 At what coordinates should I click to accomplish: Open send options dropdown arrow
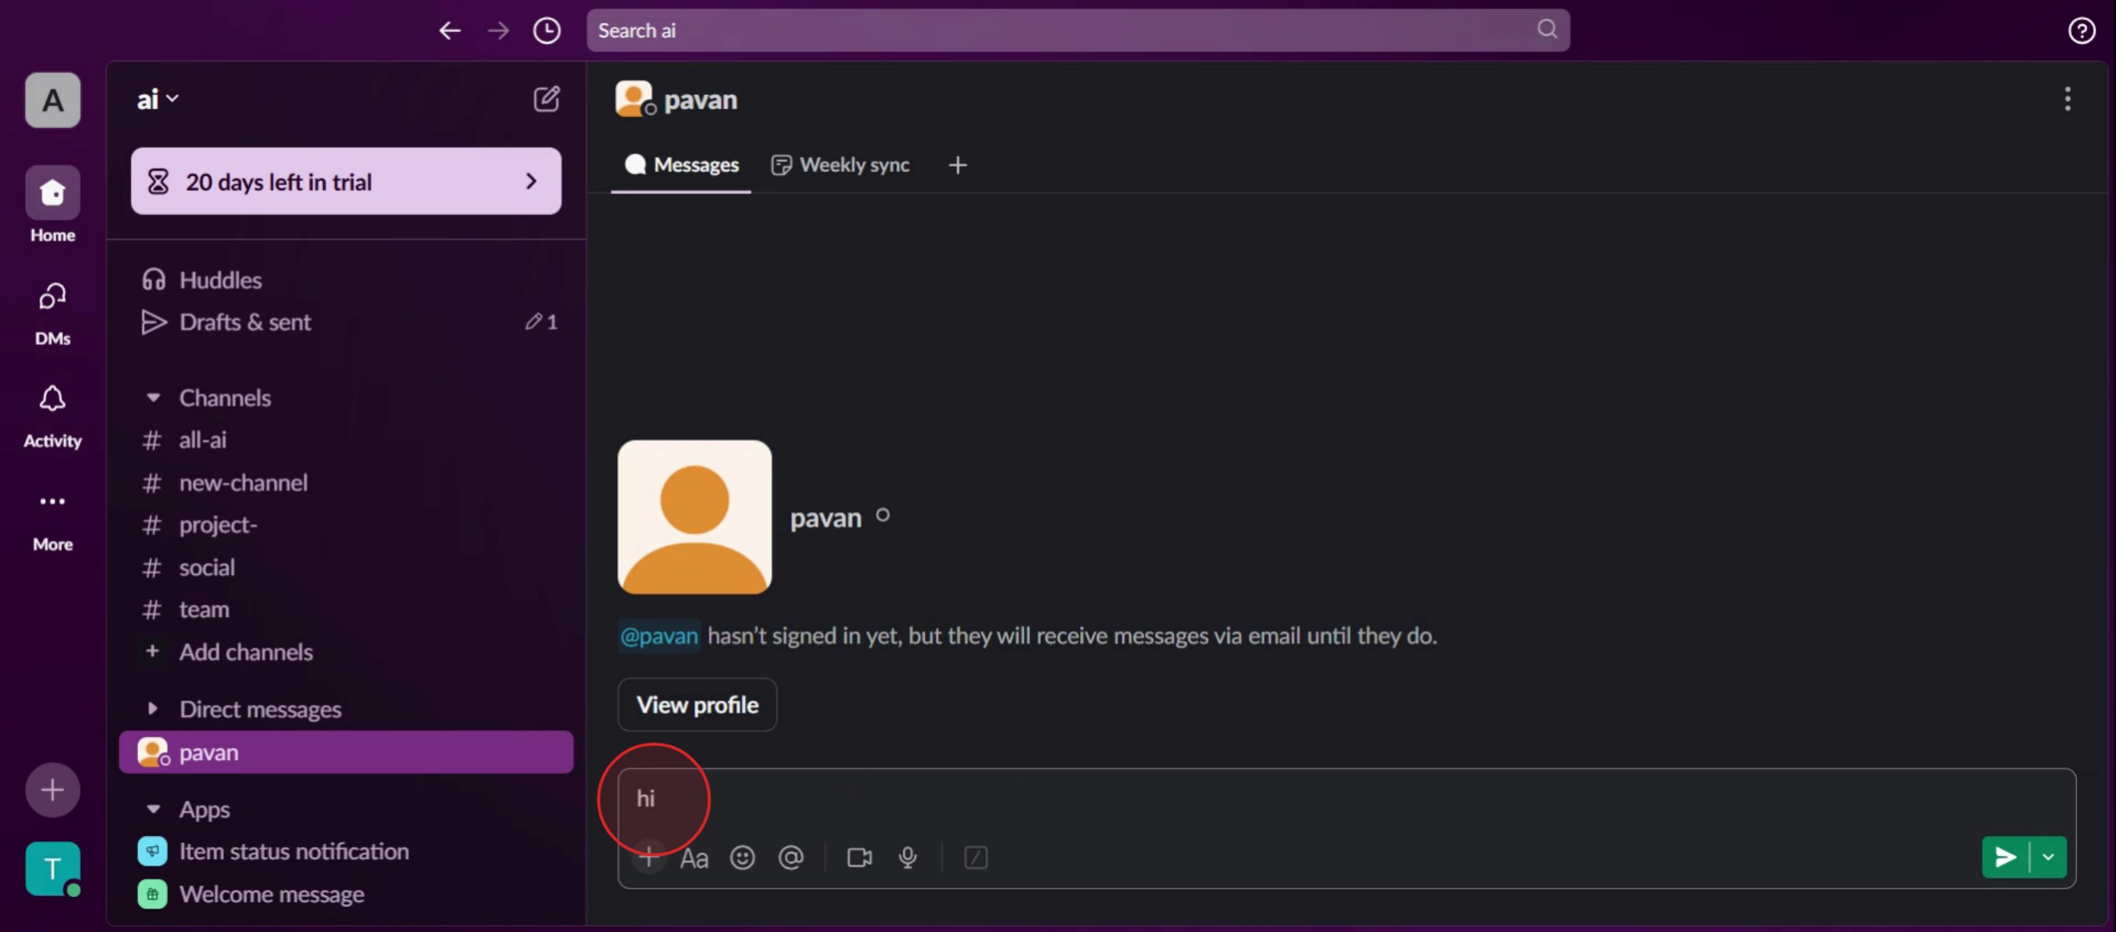click(2049, 857)
